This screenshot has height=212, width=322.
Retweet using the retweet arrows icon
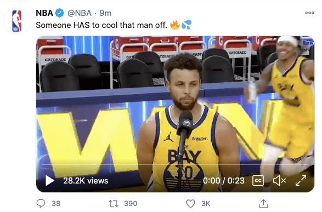click(x=114, y=203)
